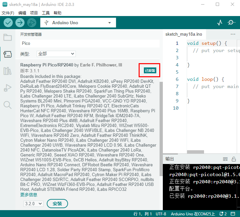Maximize the Arduino IDE window
The height and width of the screenshot is (217, 240).
(x=217, y=4)
